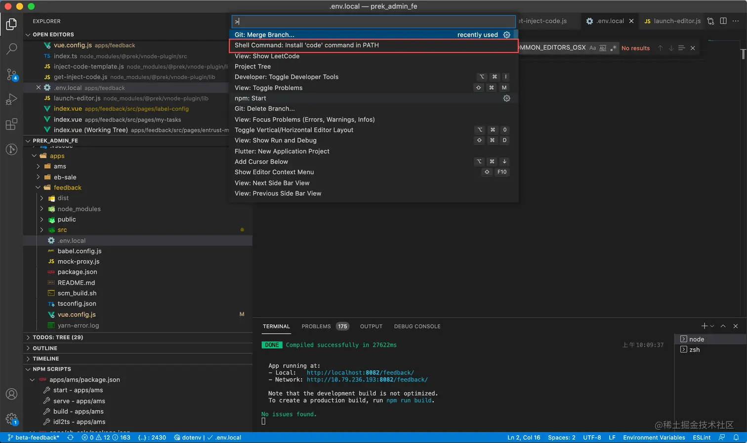Go to previous find match arrow
This screenshot has width=747, height=443.
tap(660, 48)
